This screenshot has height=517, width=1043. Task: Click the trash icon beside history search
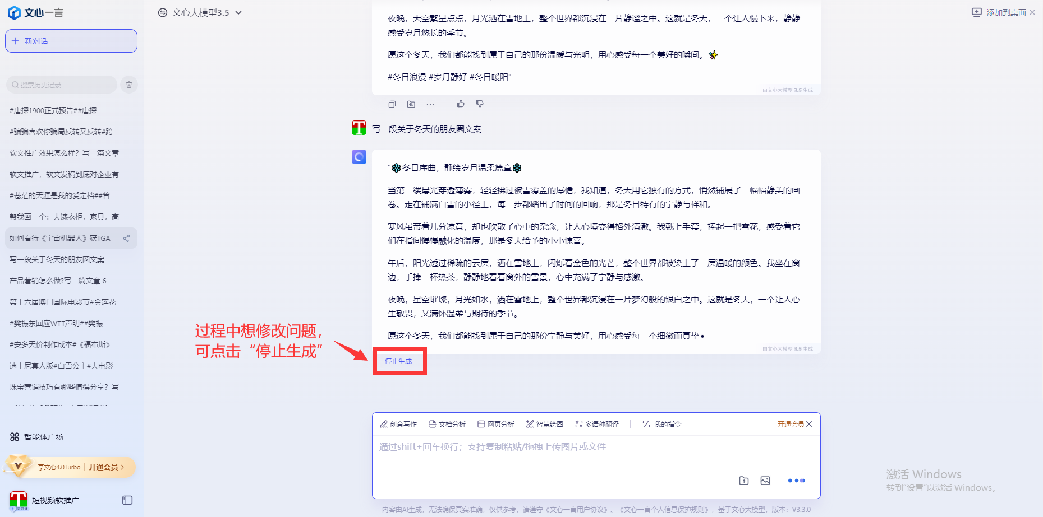[x=129, y=85]
